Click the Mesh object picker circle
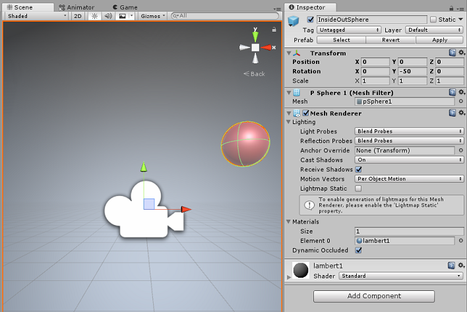Image resolution: width=467 pixels, height=312 pixels. tap(460, 102)
